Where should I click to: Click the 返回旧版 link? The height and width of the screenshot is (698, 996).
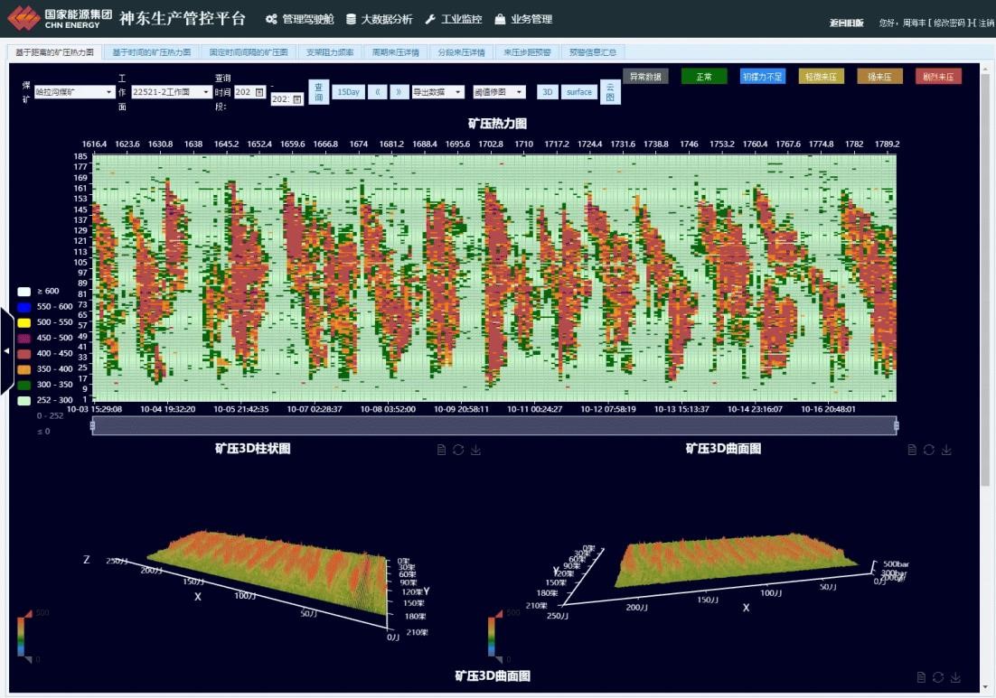(846, 23)
